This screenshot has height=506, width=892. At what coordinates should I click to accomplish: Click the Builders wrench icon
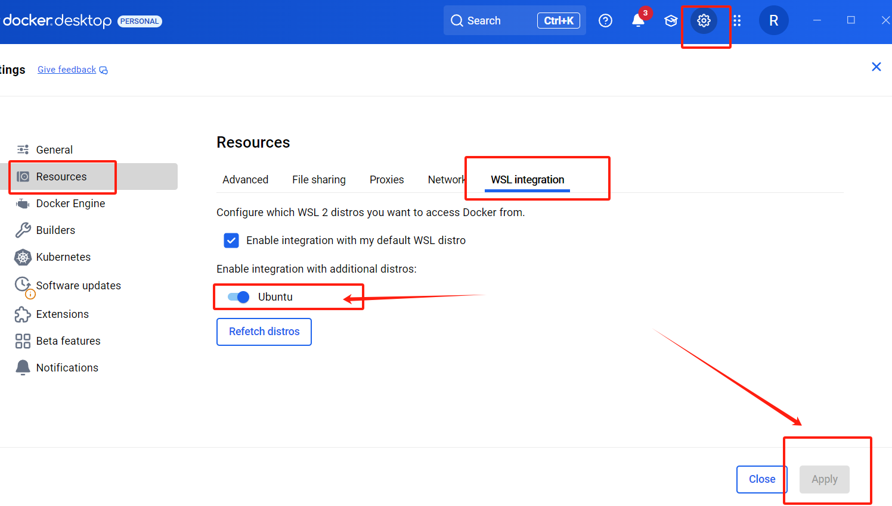(x=23, y=230)
